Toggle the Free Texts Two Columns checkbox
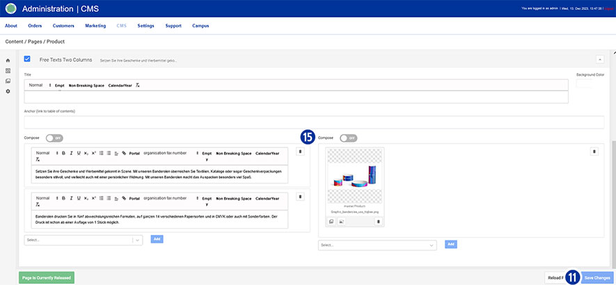616x285 pixels. [27, 60]
